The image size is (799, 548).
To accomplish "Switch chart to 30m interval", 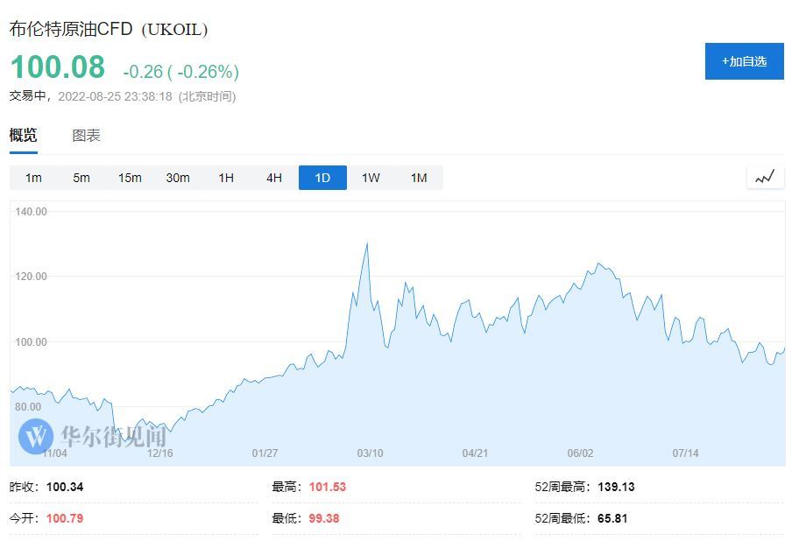I will pyautogui.click(x=178, y=178).
